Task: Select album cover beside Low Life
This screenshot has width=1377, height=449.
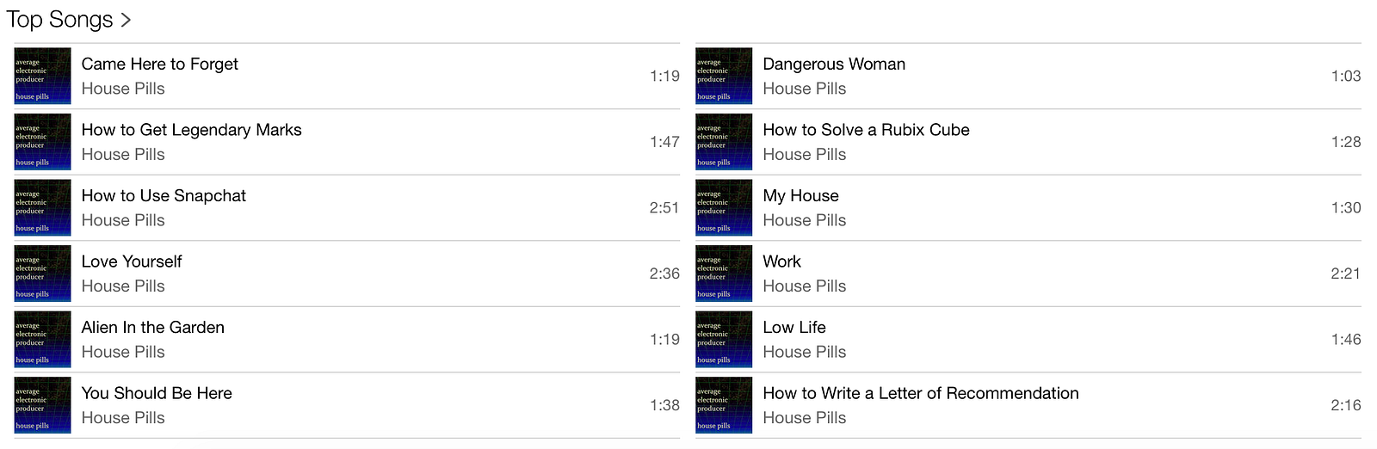Action: [724, 340]
